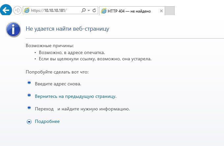The height and width of the screenshot is (146, 224).
Task: Click the heading 'Не удается найти веб-страницу'
Action: (68, 29)
